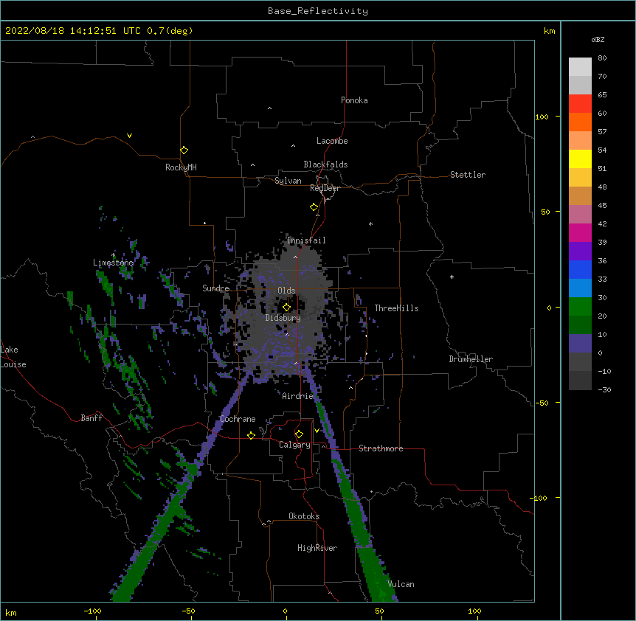
Task: Click the Lake Louise label
Action: [x=13, y=357]
